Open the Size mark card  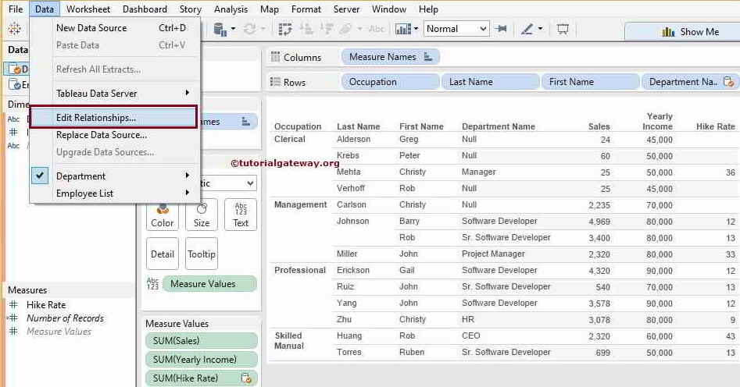[202, 215]
